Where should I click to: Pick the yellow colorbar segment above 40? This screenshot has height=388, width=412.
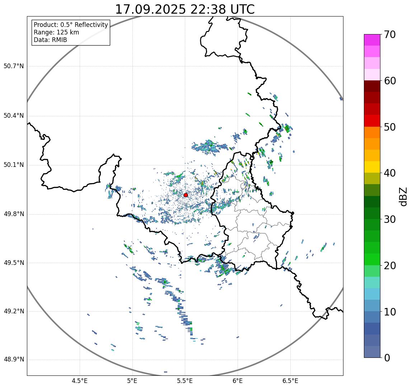click(x=372, y=167)
